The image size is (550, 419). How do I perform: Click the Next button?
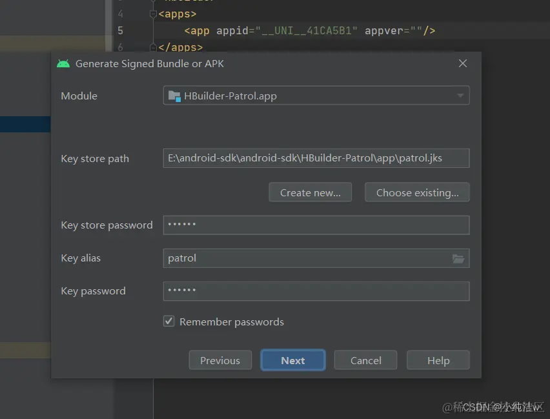pyautogui.click(x=293, y=360)
